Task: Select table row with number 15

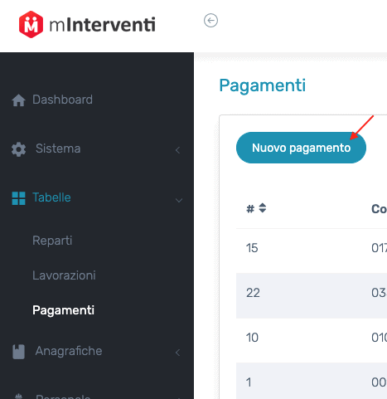Action: click(x=312, y=248)
